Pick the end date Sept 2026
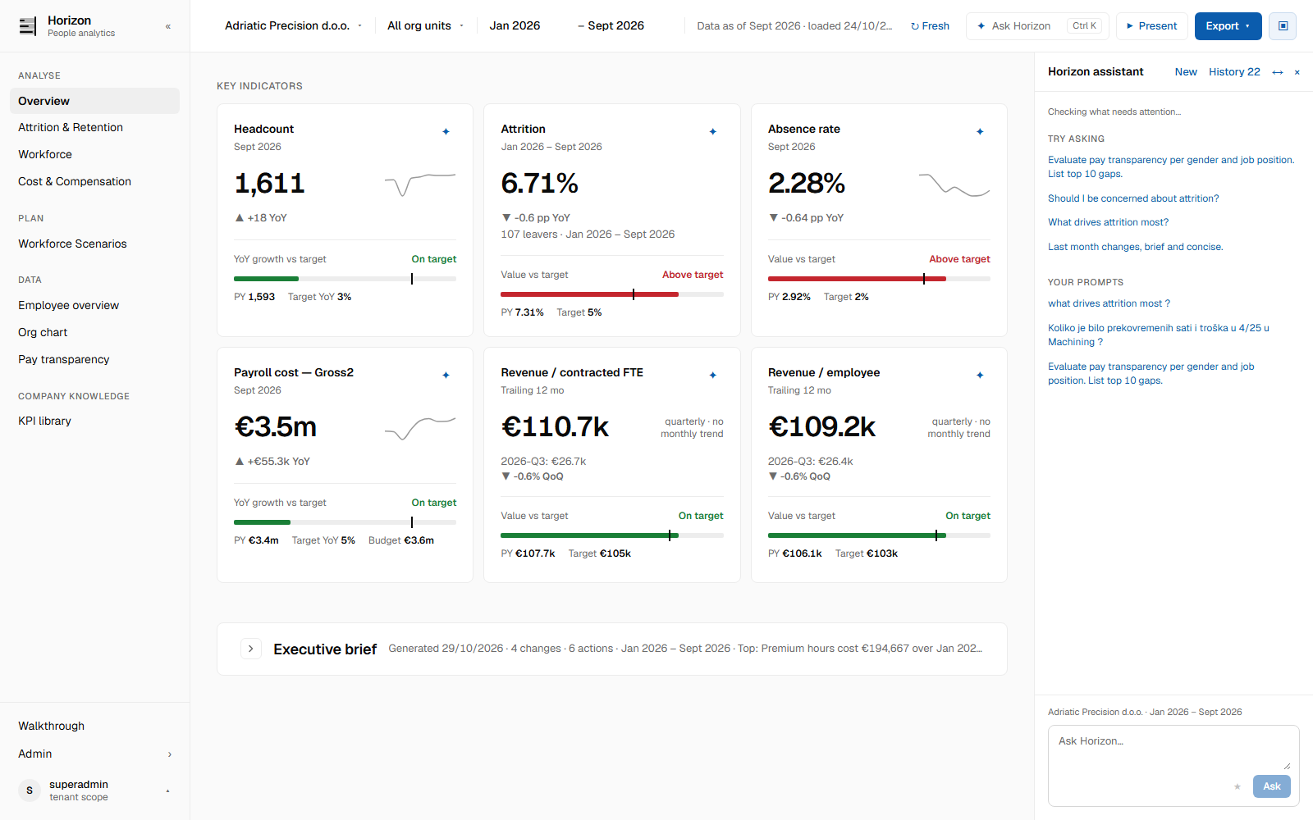This screenshot has width=1313, height=820. click(615, 26)
